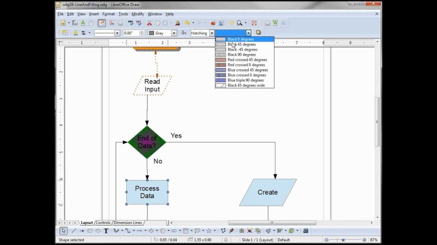Toggle the Shadow icon

[x=258, y=33]
